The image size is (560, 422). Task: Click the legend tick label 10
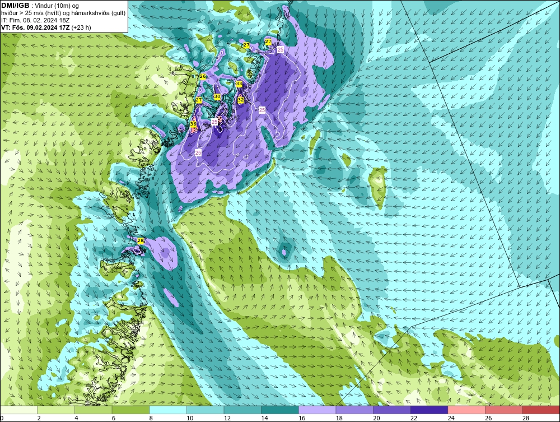point(190,418)
